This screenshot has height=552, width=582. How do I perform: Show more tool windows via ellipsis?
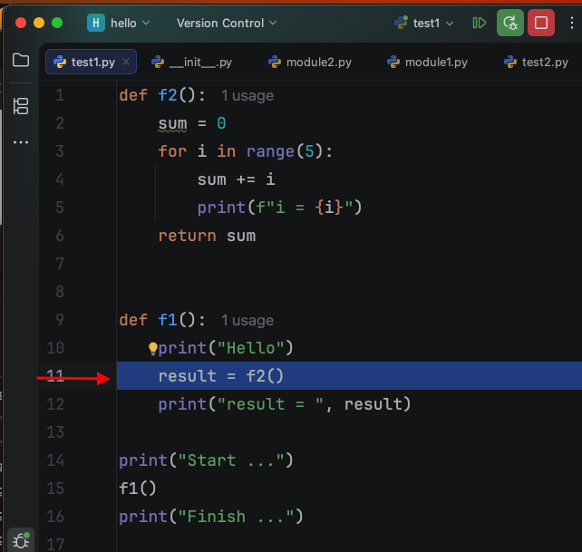click(x=20, y=142)
